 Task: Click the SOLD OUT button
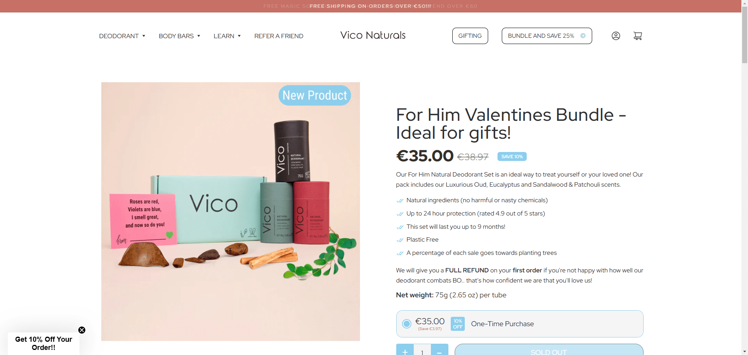point(549,351)
